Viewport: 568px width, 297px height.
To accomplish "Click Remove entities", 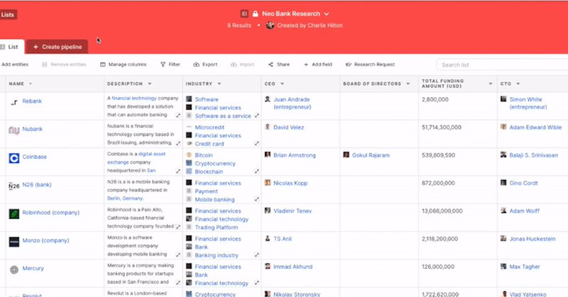I will click(64, 65).
